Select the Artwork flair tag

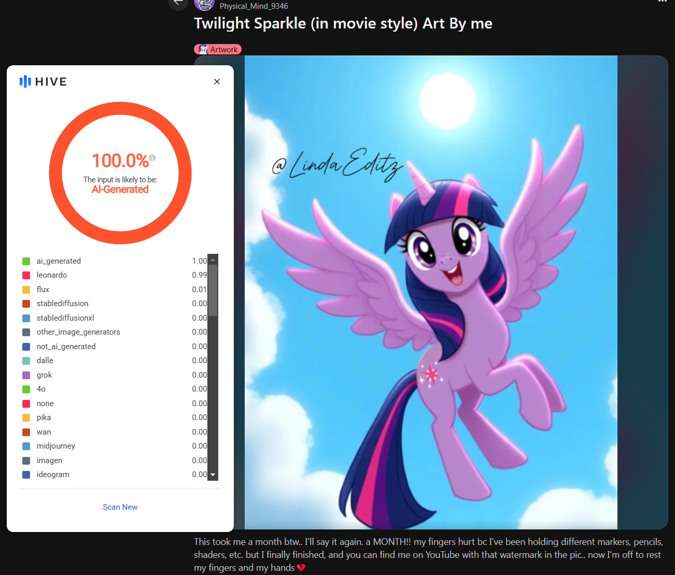(x=218, y=50)
